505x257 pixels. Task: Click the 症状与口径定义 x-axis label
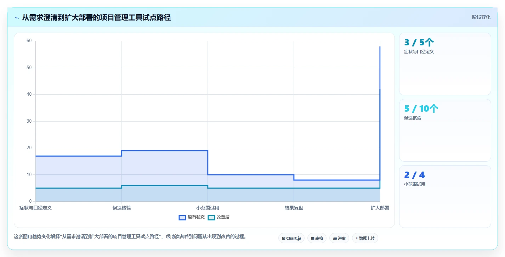pos(35,208)
